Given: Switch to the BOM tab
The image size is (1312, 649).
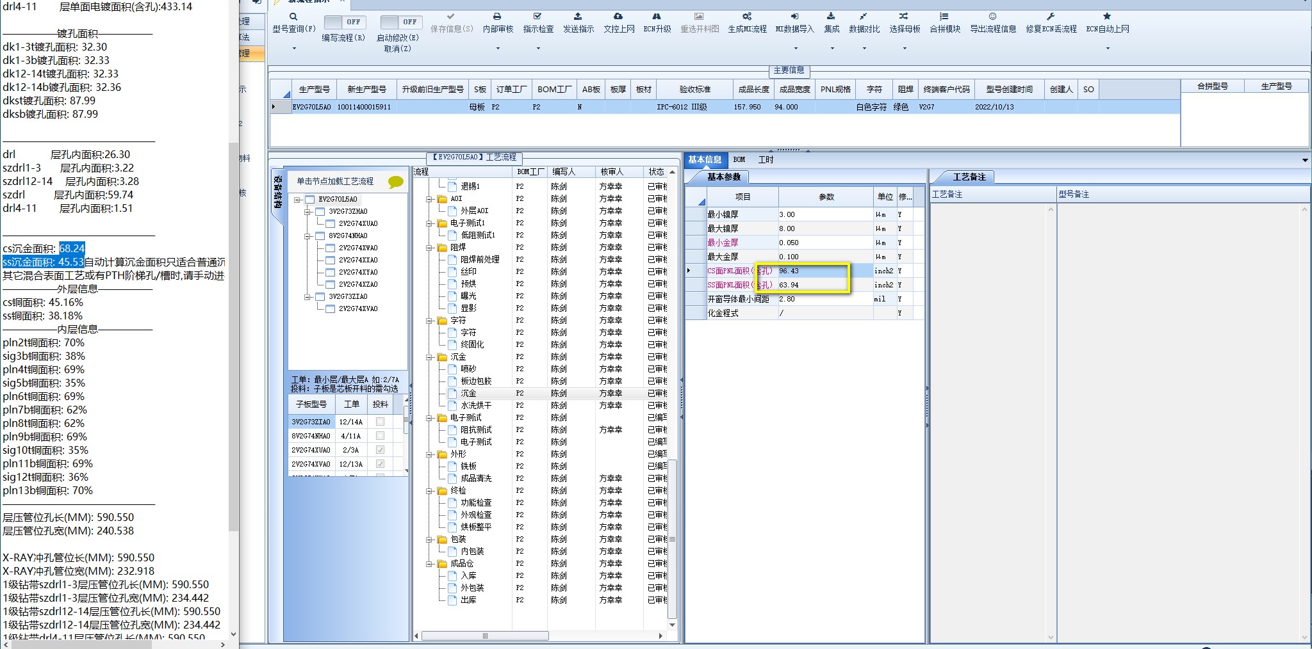Looking at the screenshot, I should [x=739, y=160].
